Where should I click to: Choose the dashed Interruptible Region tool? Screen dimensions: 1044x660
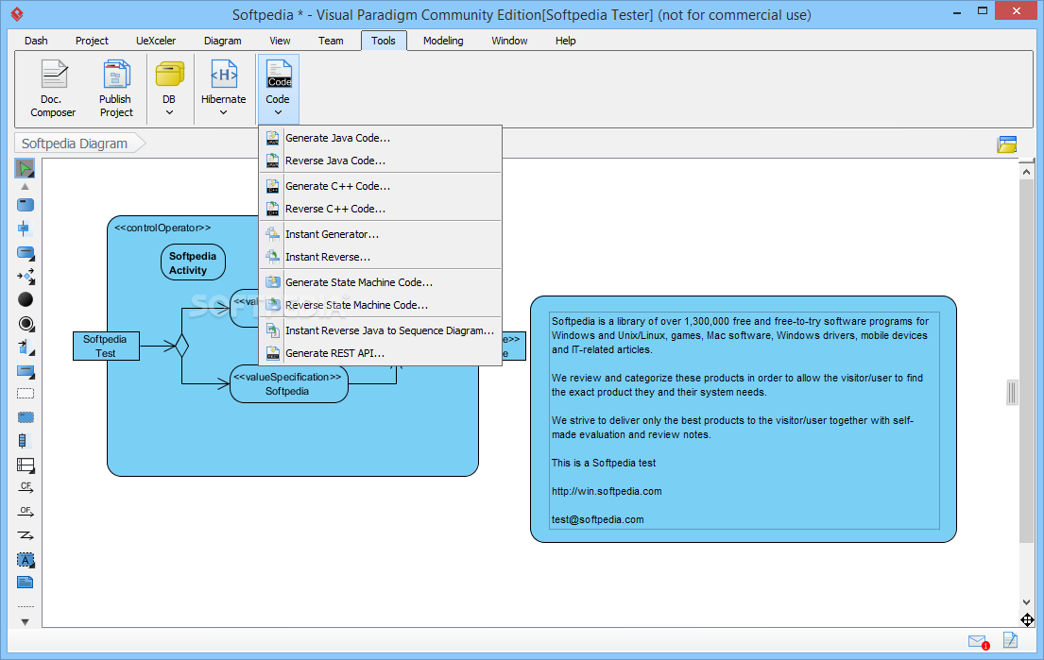click(26, 394)
